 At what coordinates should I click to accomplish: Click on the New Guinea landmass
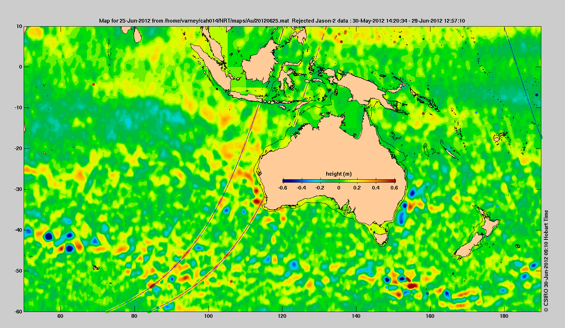[x=368, y=87]
